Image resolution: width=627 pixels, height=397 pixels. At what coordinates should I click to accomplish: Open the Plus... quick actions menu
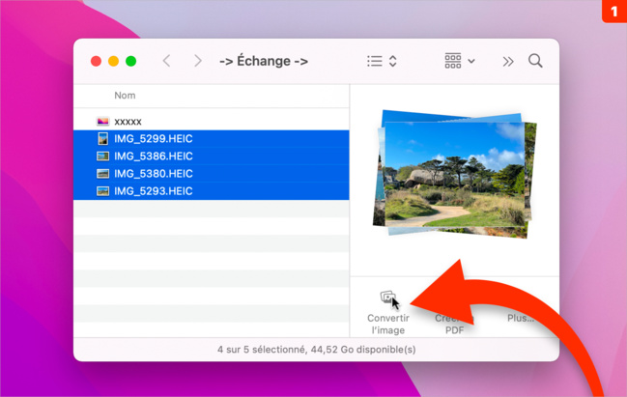[520, 318]
